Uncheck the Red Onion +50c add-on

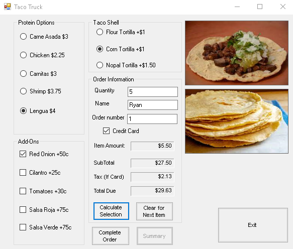pyautogui.click(x=44, y=154)
